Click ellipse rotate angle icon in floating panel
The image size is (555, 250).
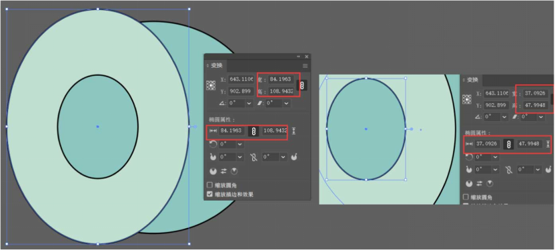[213, 144]
